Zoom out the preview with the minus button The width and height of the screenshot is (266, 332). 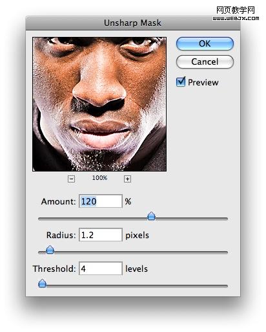coord(71,179)
